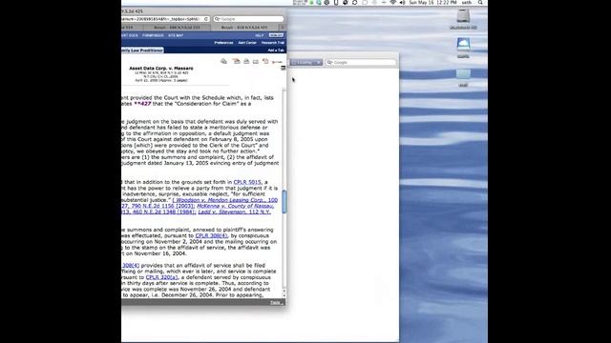The width and height of the screenshot is (611, 343).
Task: Follow the CPLR 5015 citation link
Action: click(x=247, y=182)
